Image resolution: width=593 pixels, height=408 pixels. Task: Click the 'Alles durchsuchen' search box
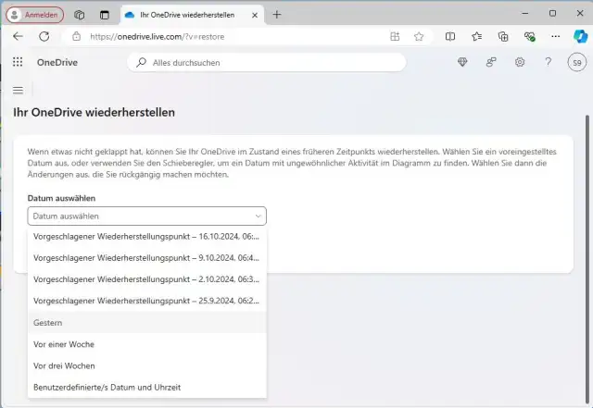click(x=267, y=62)
